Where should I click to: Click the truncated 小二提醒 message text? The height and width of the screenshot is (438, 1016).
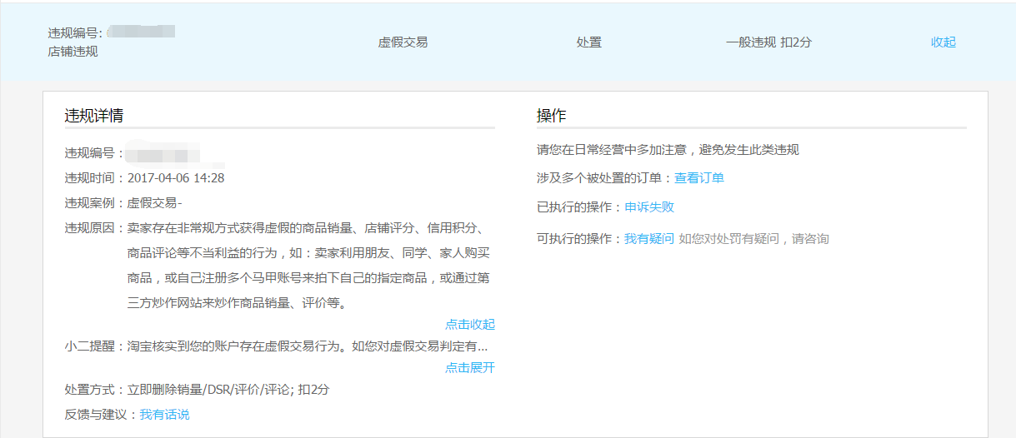[307, 346]
